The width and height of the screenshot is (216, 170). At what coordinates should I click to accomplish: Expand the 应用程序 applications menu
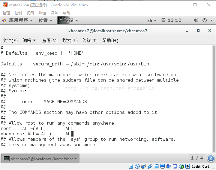pos(21,20)
